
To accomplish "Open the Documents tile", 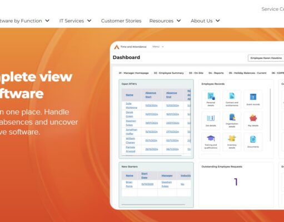I will coord(253,142).
